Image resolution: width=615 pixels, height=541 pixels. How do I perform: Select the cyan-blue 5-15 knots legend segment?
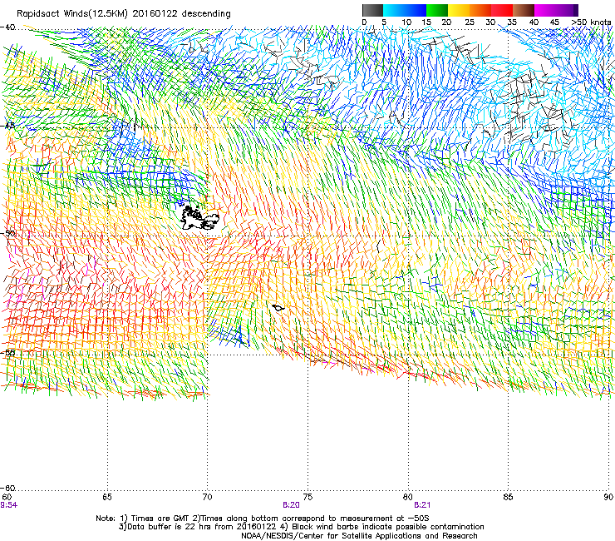pyautogui.click(x=405, y=10)
